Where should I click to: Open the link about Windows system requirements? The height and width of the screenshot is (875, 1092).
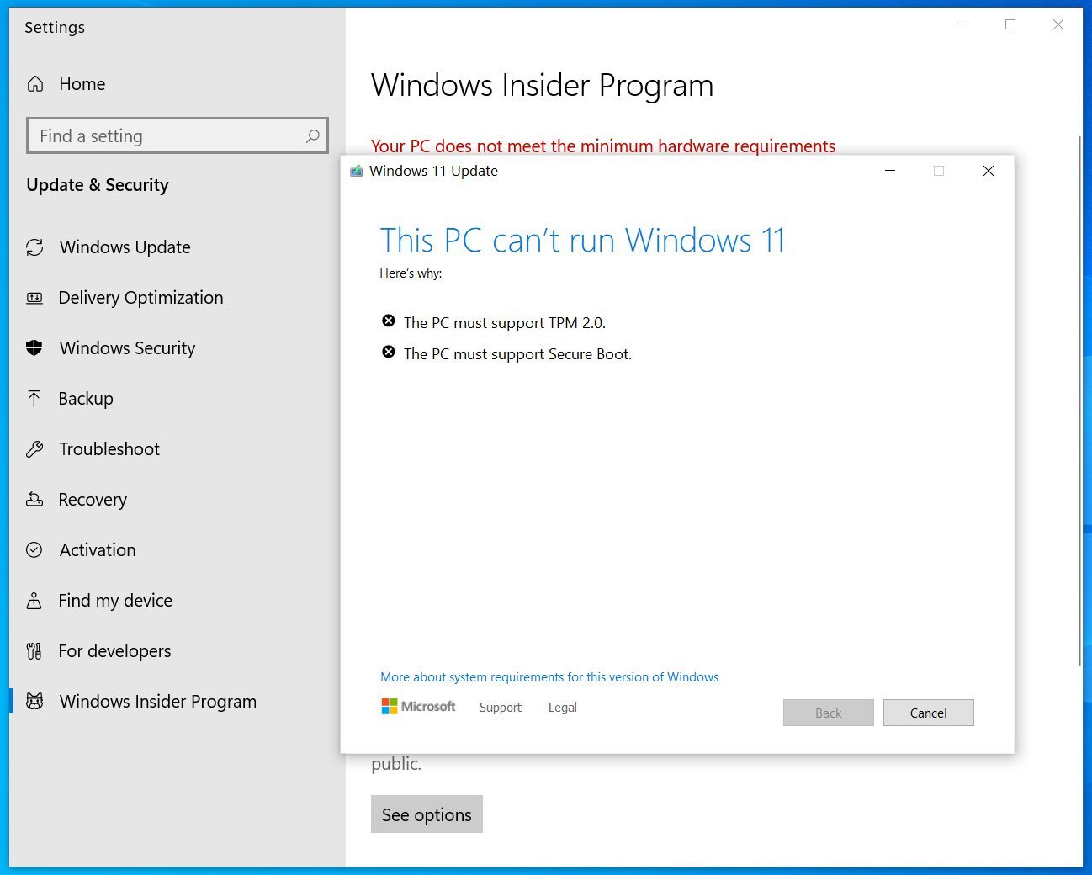point(549,676)
